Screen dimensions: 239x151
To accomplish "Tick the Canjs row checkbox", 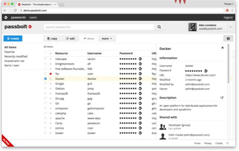I will [x=45, y=123].
